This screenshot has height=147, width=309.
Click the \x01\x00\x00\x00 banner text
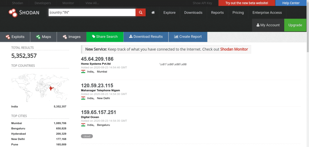[173, 64]
